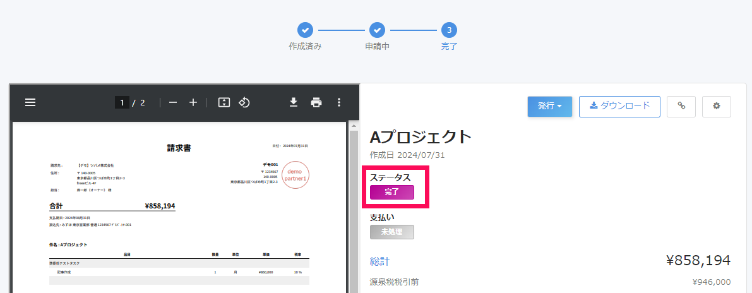Screen dimensions: 752x293
Task: Click the ¥946,000 amount
Action: [x=712, y=282]
